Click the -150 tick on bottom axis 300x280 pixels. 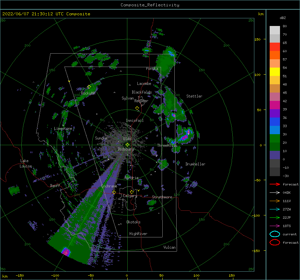(x=20, y=275)
